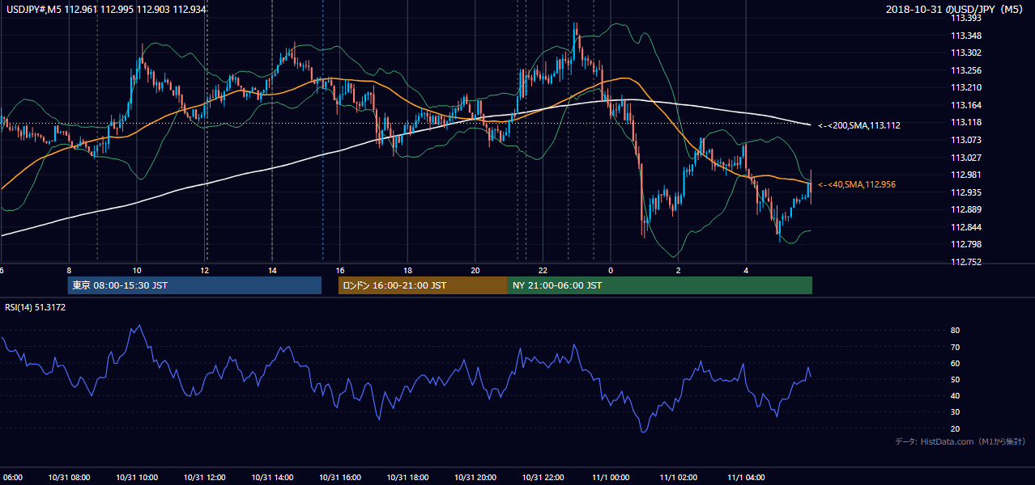Screen dimensions: 1035x485
Task: Click RSI scale value 50
Action: [956, 379]
